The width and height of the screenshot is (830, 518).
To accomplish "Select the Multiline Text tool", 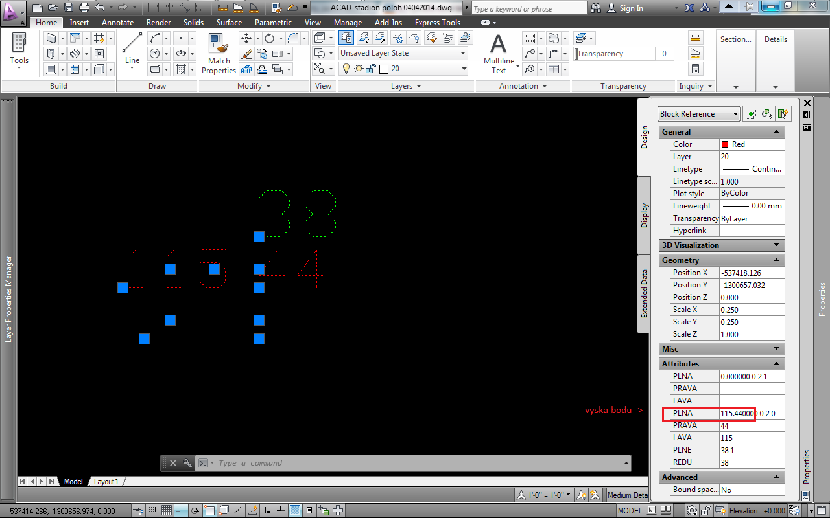I will pyautogui.click(x=498, y=54).
